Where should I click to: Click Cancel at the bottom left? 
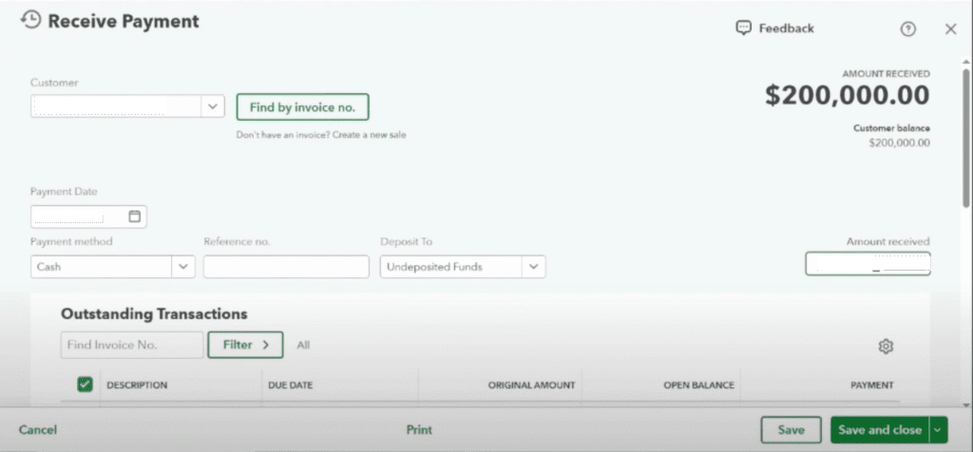38,430
